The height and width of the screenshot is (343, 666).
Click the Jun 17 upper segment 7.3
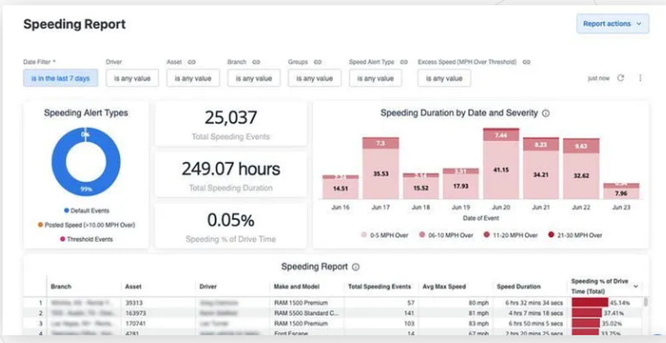(x=380, y=143)
